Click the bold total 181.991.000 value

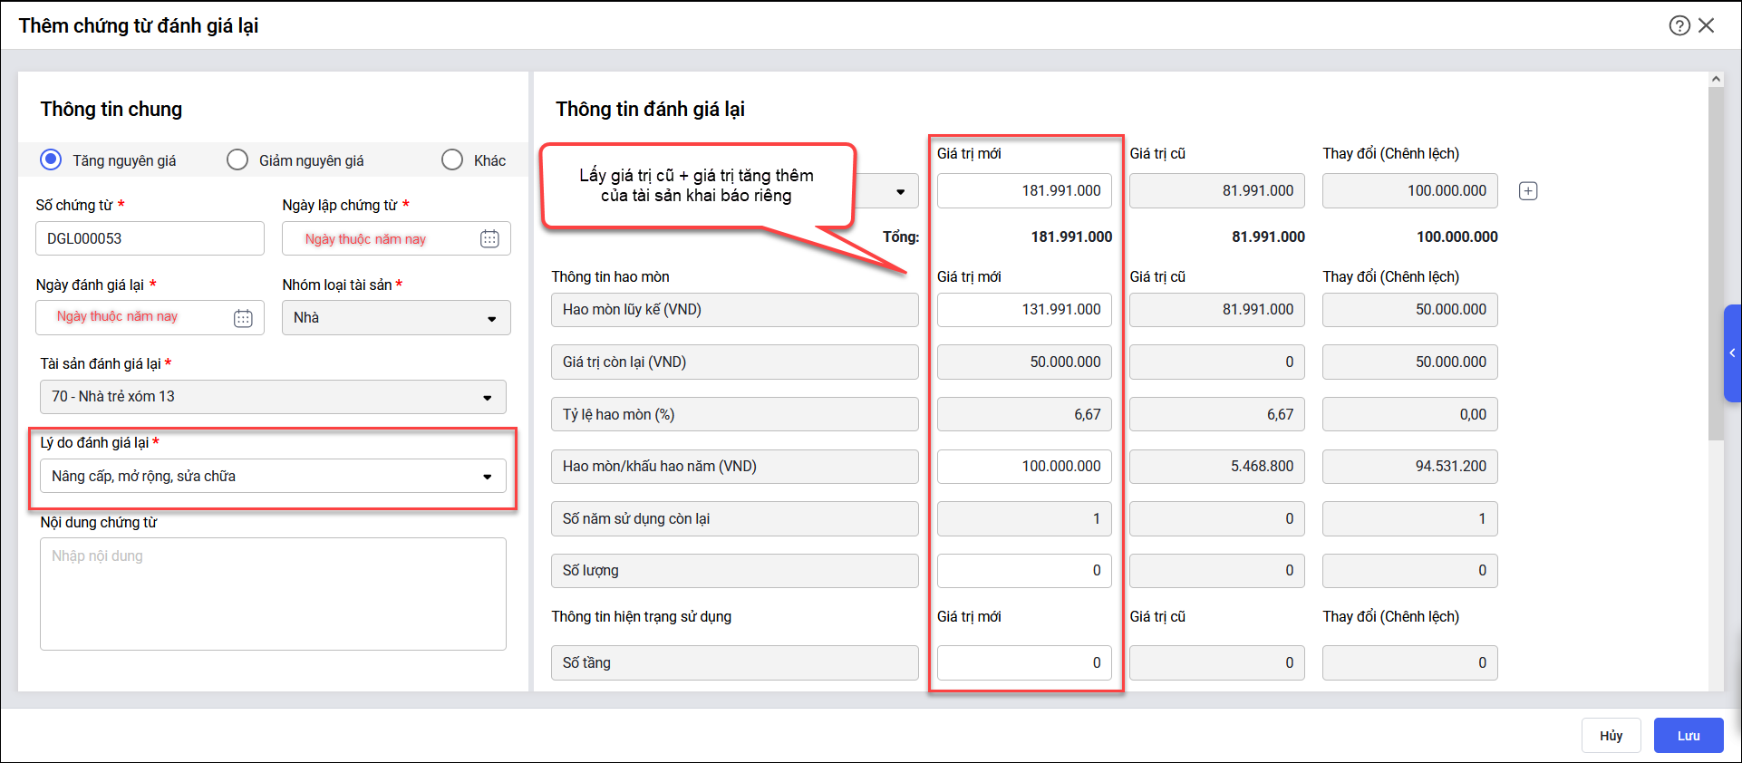(1071, 237)
